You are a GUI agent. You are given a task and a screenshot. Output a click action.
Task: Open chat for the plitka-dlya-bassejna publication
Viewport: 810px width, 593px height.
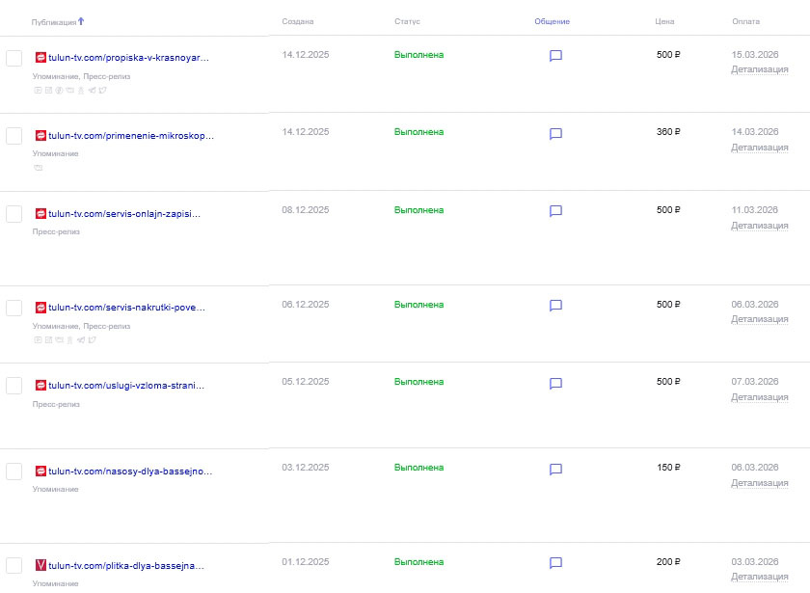[555, 563]
